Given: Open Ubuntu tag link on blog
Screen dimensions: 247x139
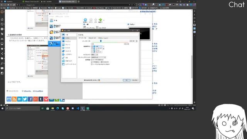Looking at the screenshot, I should click(27, 91).
